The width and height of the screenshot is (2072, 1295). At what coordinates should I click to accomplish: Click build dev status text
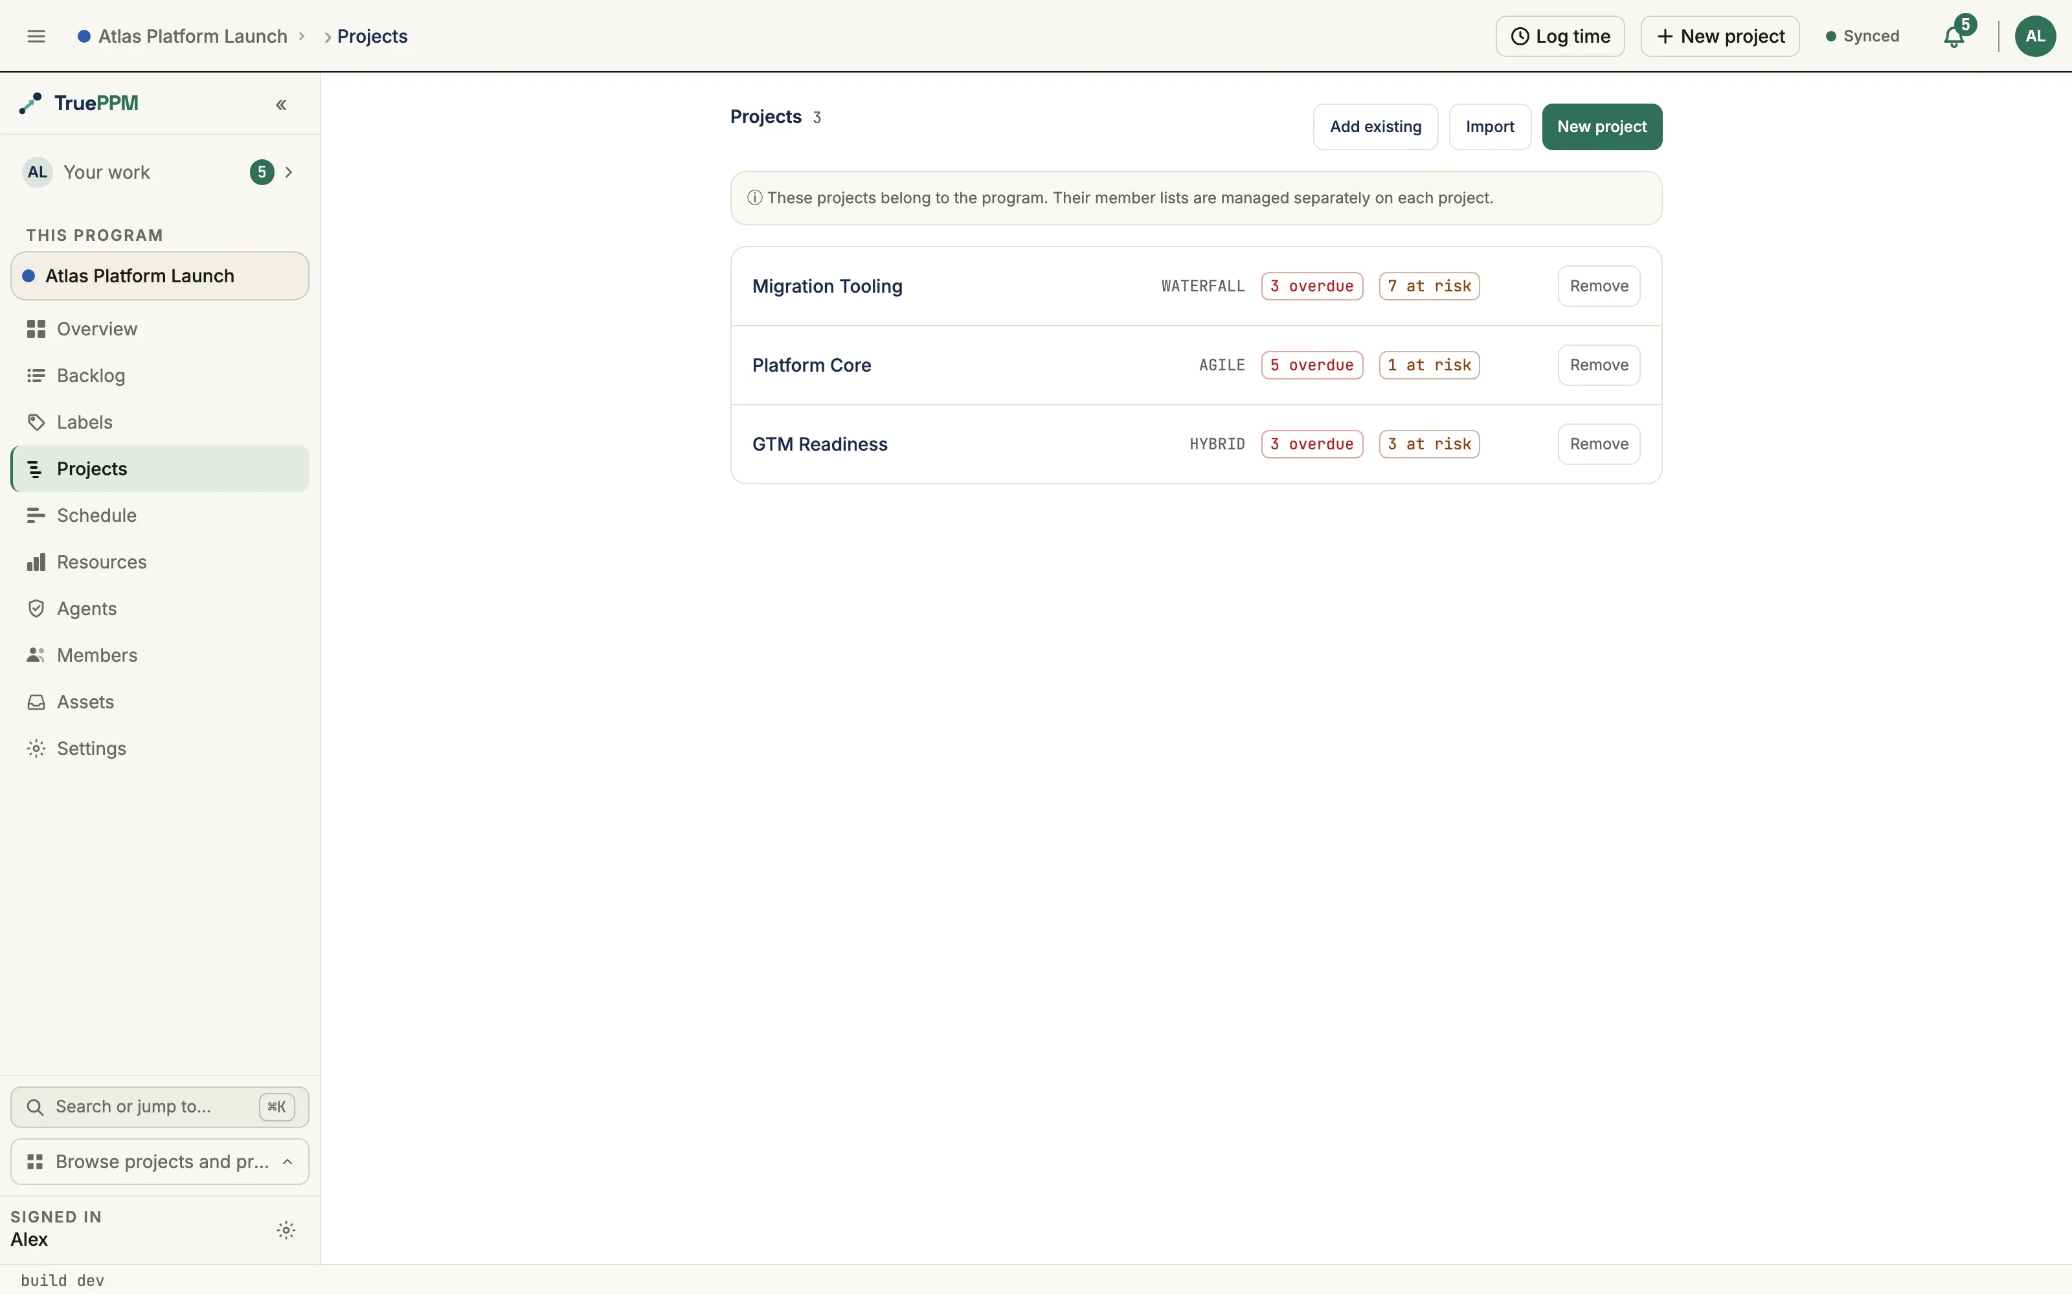(63, 1281)
